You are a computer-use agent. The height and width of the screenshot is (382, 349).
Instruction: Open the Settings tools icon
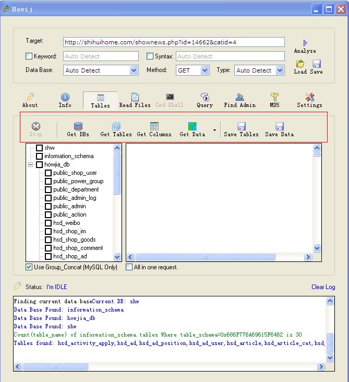point(309,97)
